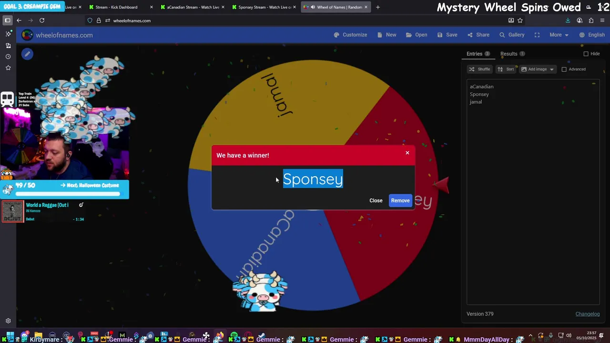
Task: Enable the Advanced checkbox
Action: 564,69
